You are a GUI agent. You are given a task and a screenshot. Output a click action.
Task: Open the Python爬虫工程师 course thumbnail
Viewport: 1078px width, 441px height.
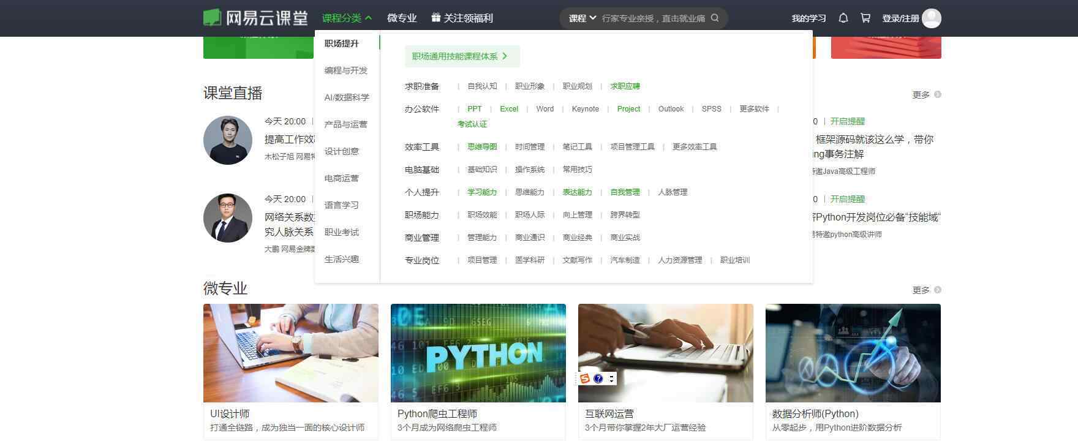478,353
